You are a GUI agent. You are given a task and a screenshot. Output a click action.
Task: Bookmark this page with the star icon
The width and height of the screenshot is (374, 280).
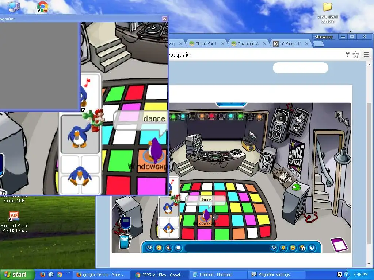point(355,55)
